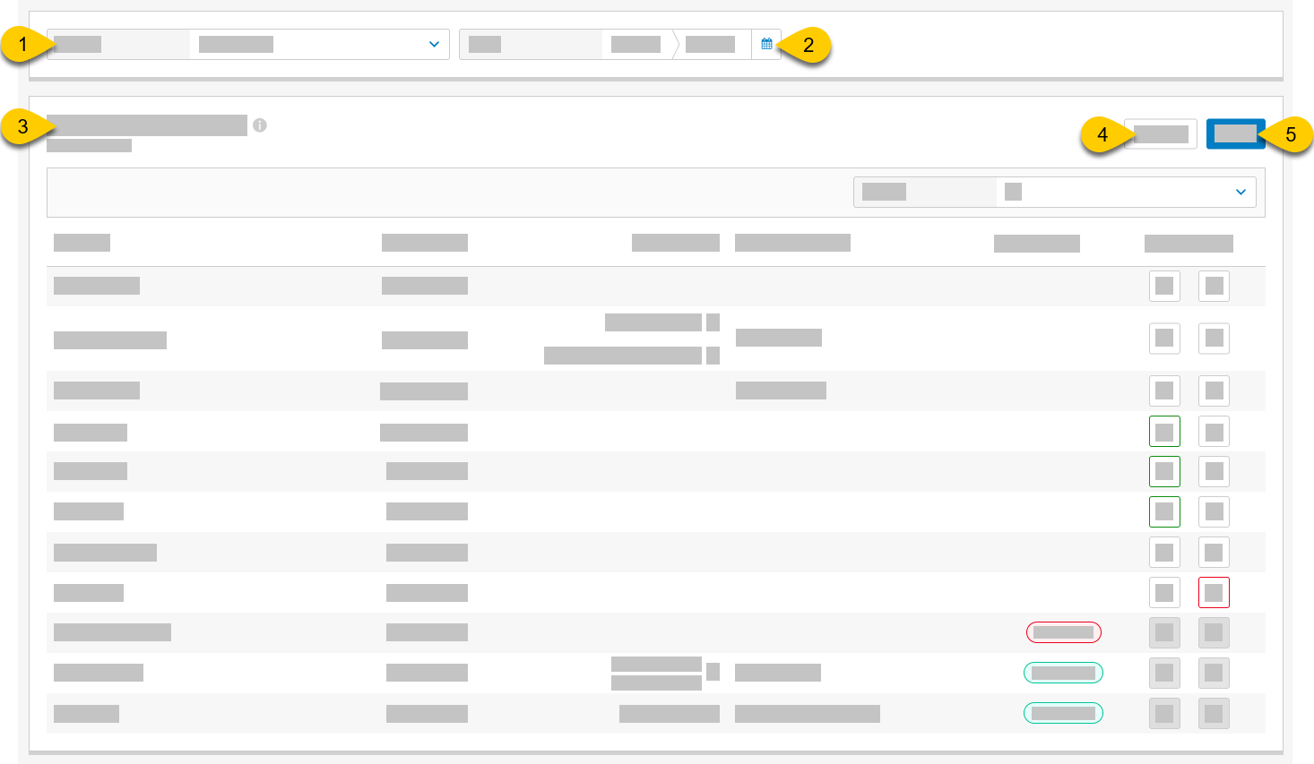The image size is (1314, 764).
Task: Open the calendar date picker icon
Action: coord(767,43)
